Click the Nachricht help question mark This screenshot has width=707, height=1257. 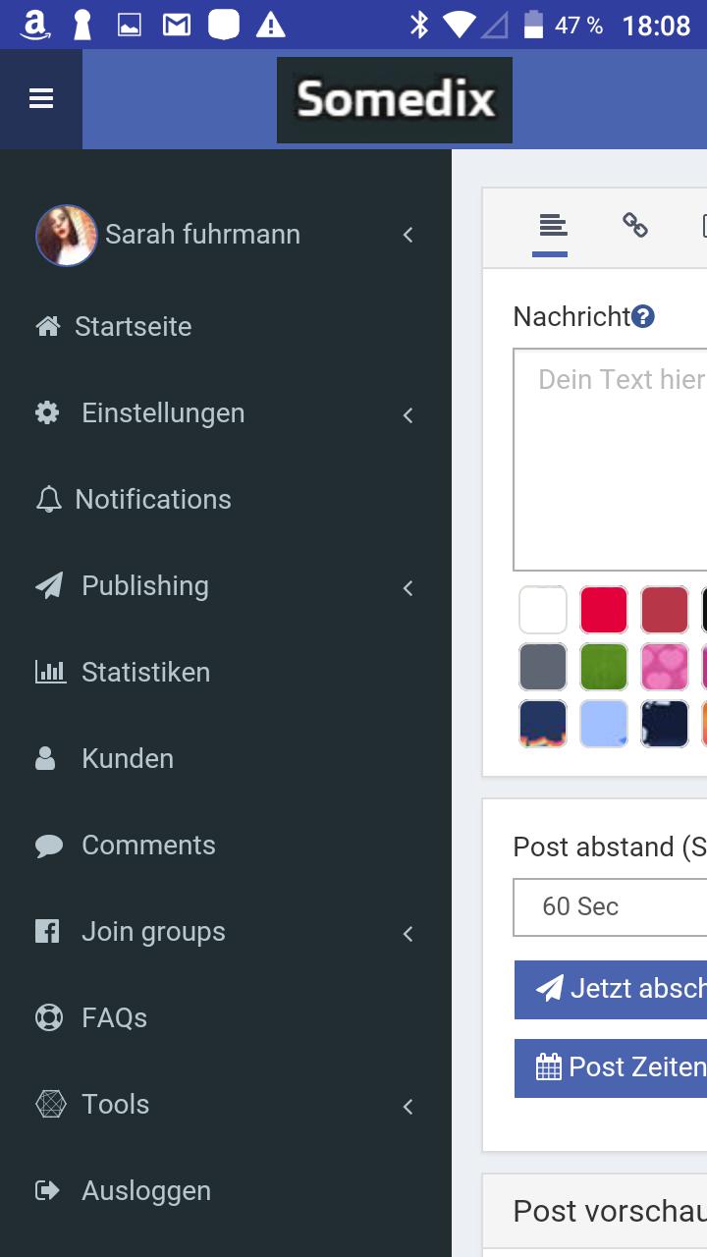tap(643, 316)
